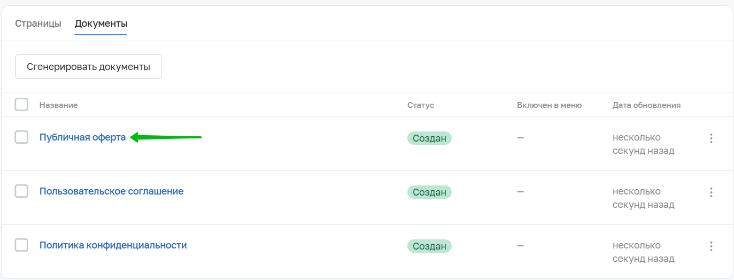Click the Создан badge for Политика конфиденциальности
Viewport: 734px width, 280px height.
pyautogui.click(x=429, y=246)
